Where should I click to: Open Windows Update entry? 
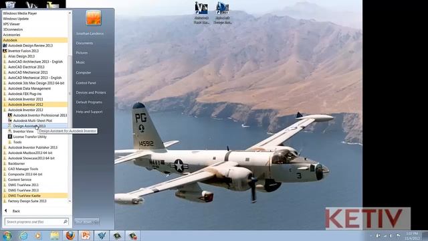pyautogui.click(x=15, y=19)
